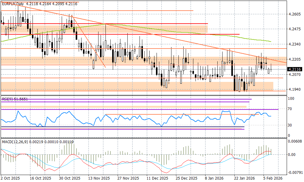The width and height of the screenshot is (304, 182).
Task: Click the 22 Jan 2026 date label
Action: [245, 178]
